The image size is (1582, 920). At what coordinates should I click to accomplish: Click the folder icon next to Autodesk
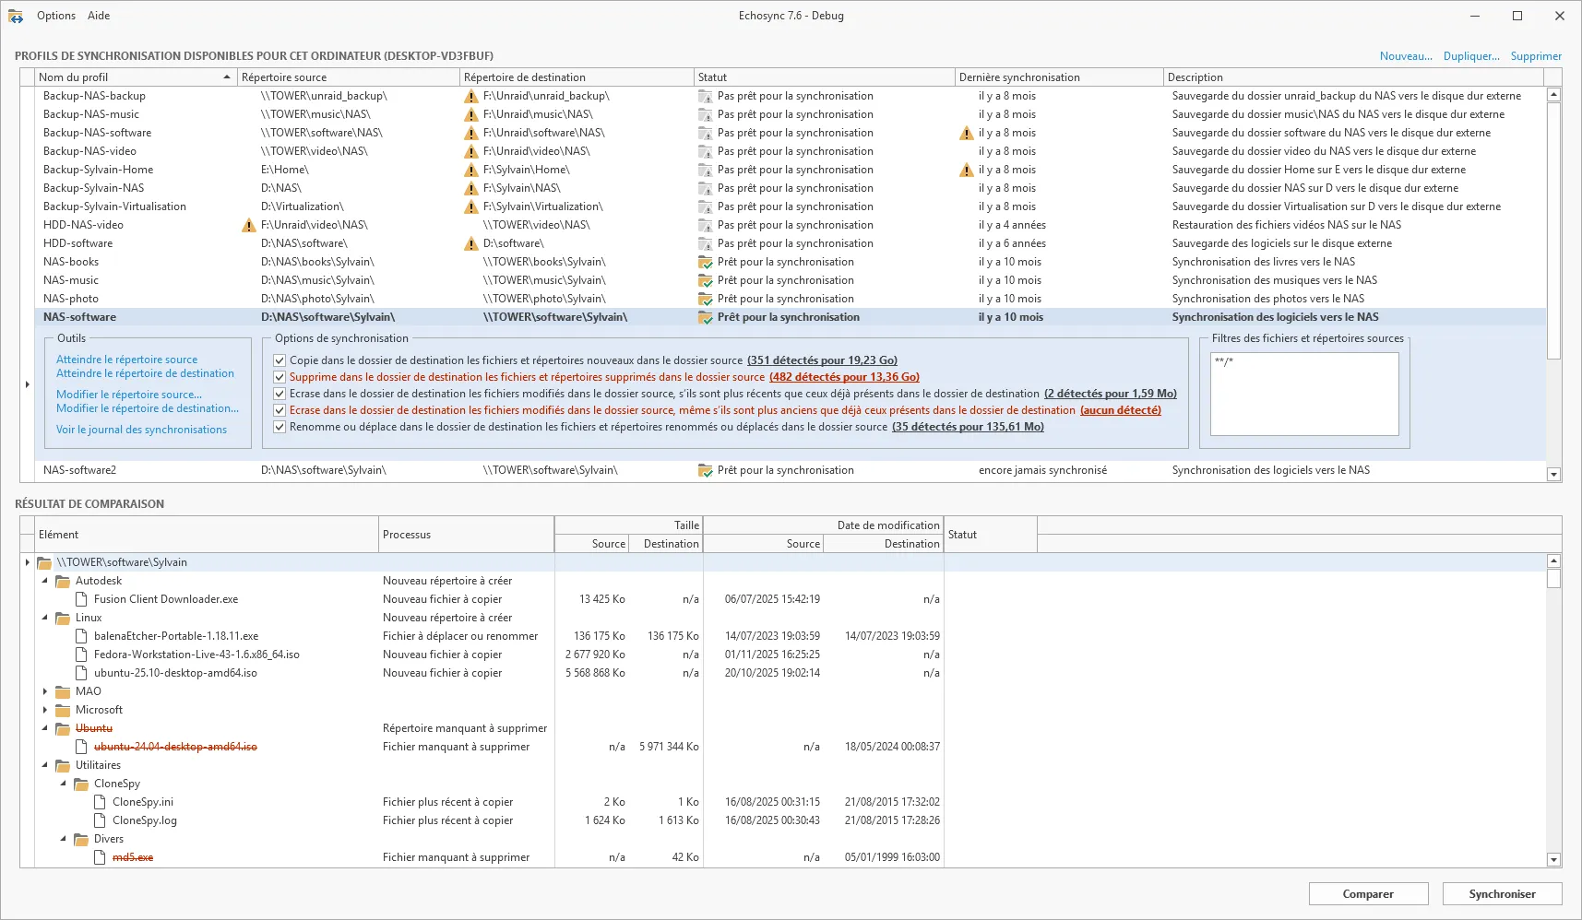(62, 581)
